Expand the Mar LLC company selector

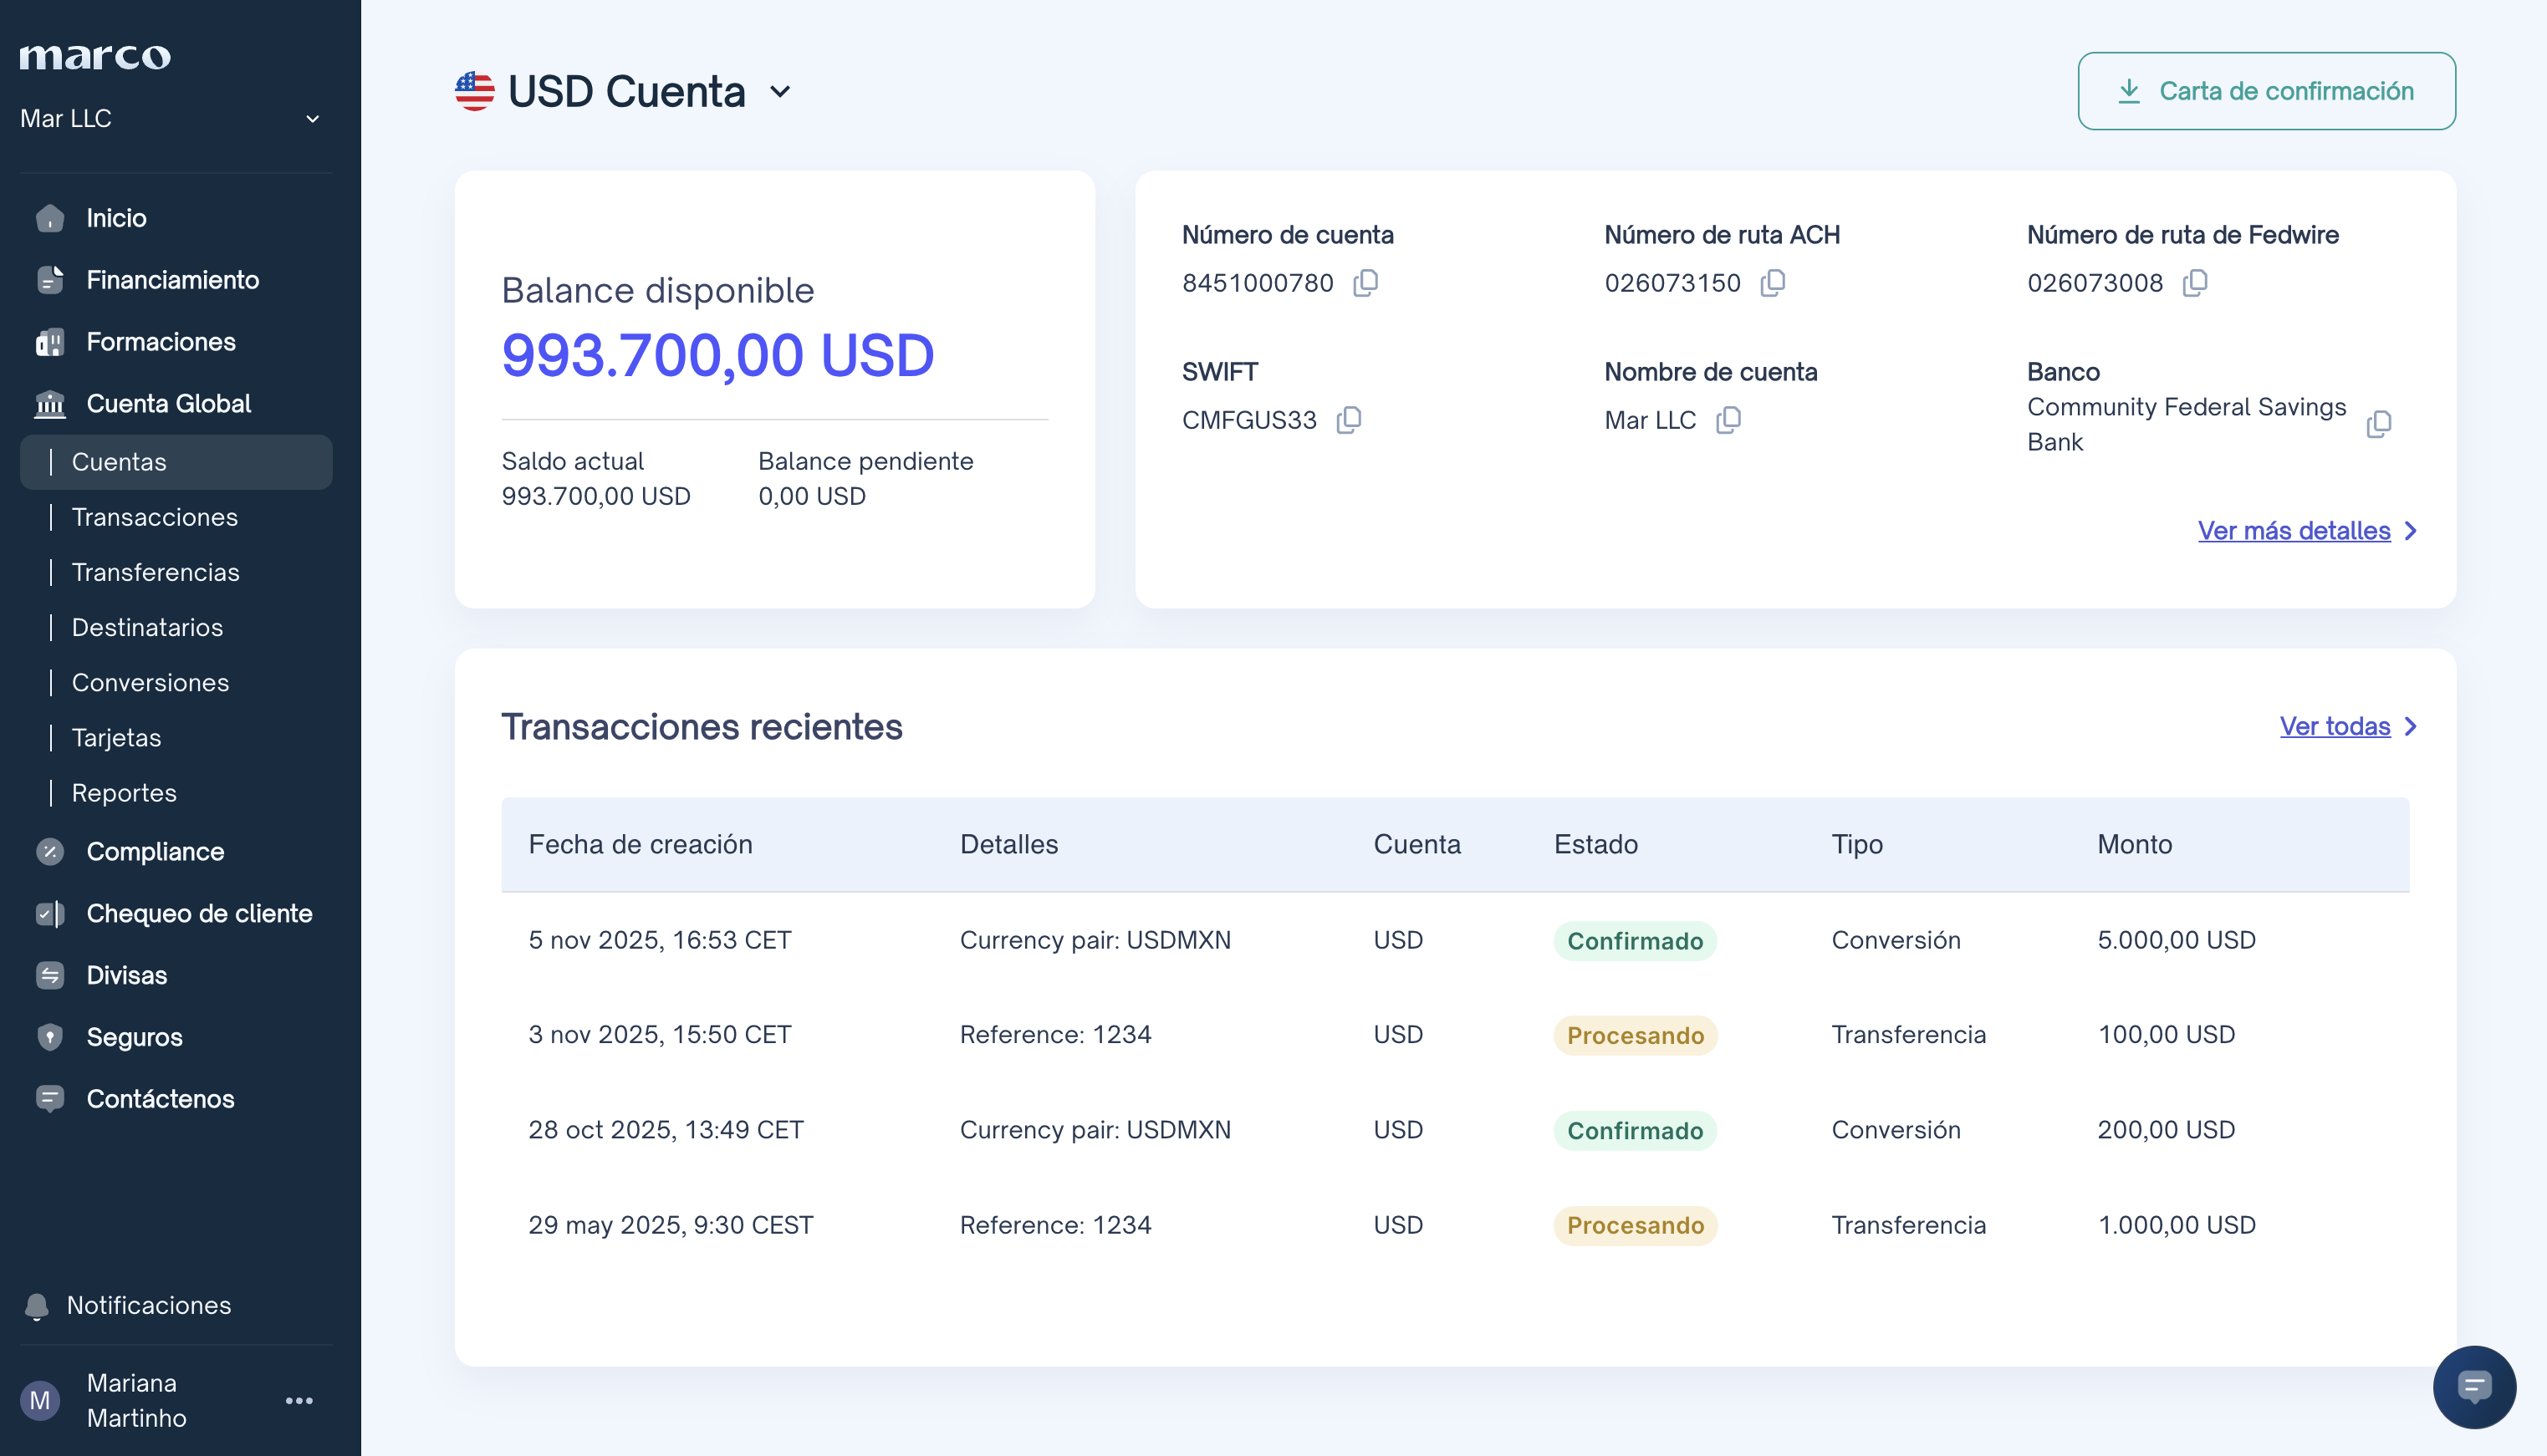coord(312,119)
